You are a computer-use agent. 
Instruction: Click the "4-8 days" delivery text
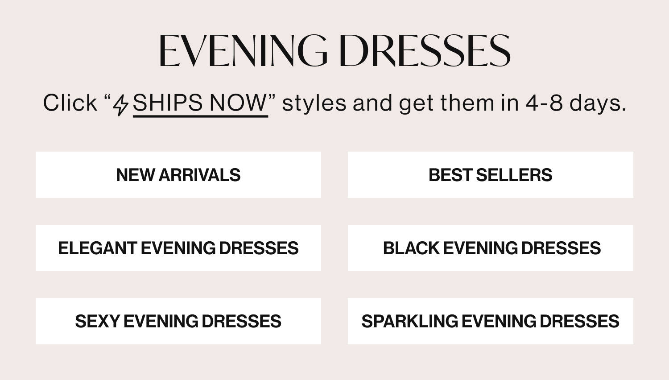point(575,103)
